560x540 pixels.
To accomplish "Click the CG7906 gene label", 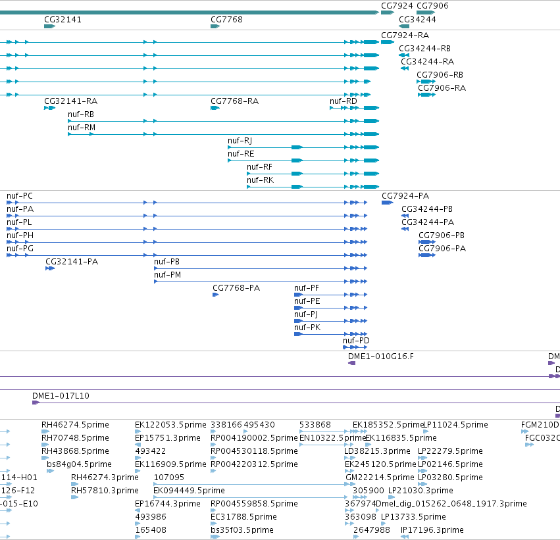I will (432, 6).
